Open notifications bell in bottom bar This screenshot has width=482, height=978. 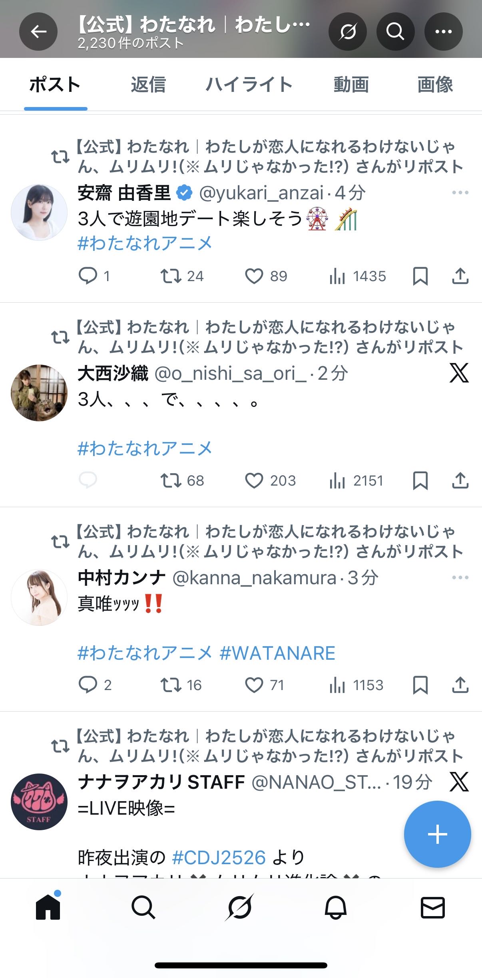click(335, 908)
